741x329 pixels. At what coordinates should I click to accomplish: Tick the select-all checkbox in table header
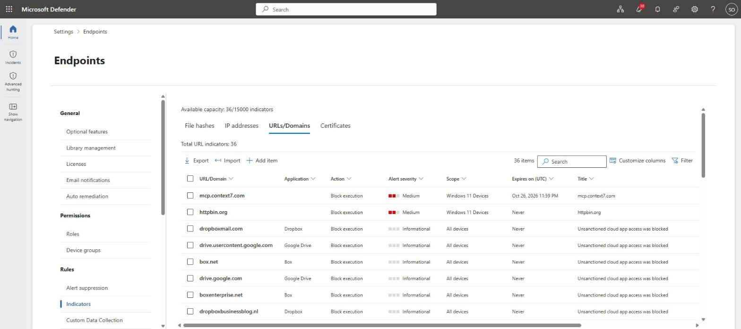point(190,179)
